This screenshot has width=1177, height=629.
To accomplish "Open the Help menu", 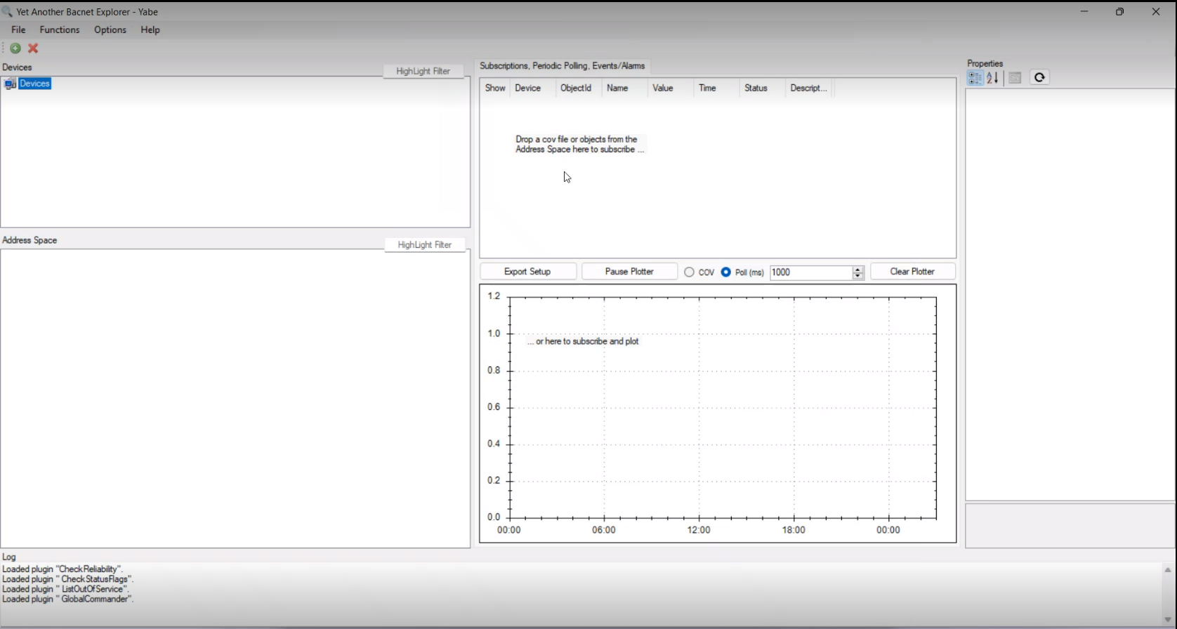I will [150, 29].
